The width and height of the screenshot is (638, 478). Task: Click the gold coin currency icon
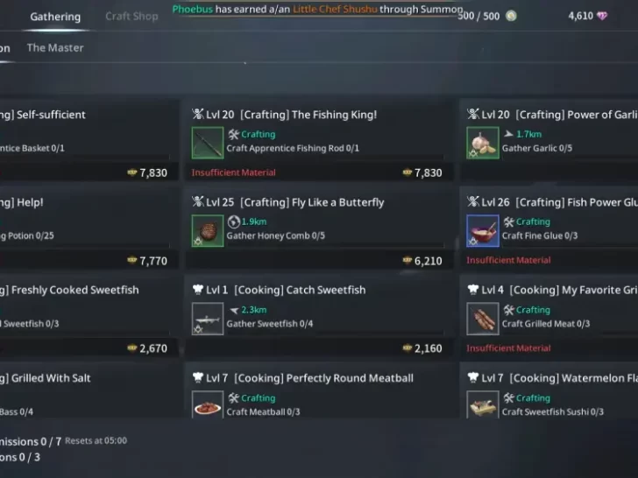coord(511,16)
